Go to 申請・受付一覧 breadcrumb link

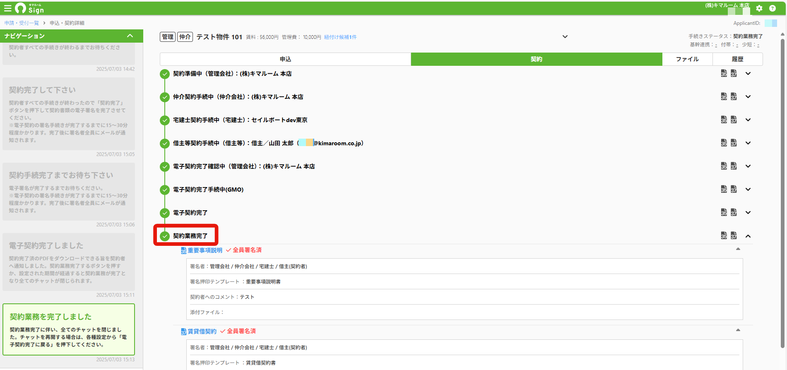(22, 23)
